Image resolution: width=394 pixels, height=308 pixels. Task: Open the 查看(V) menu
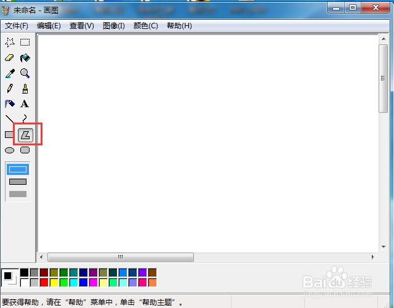pyautogui.click(x=82, y=26)
